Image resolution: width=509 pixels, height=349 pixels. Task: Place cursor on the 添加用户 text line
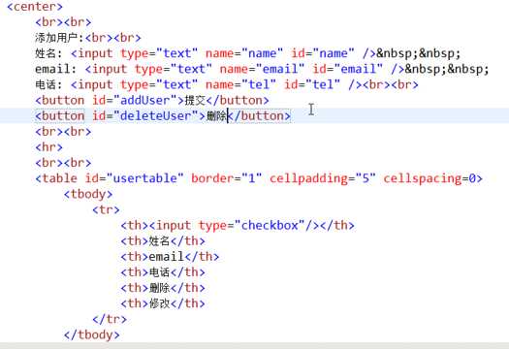(x=88, y=38)
